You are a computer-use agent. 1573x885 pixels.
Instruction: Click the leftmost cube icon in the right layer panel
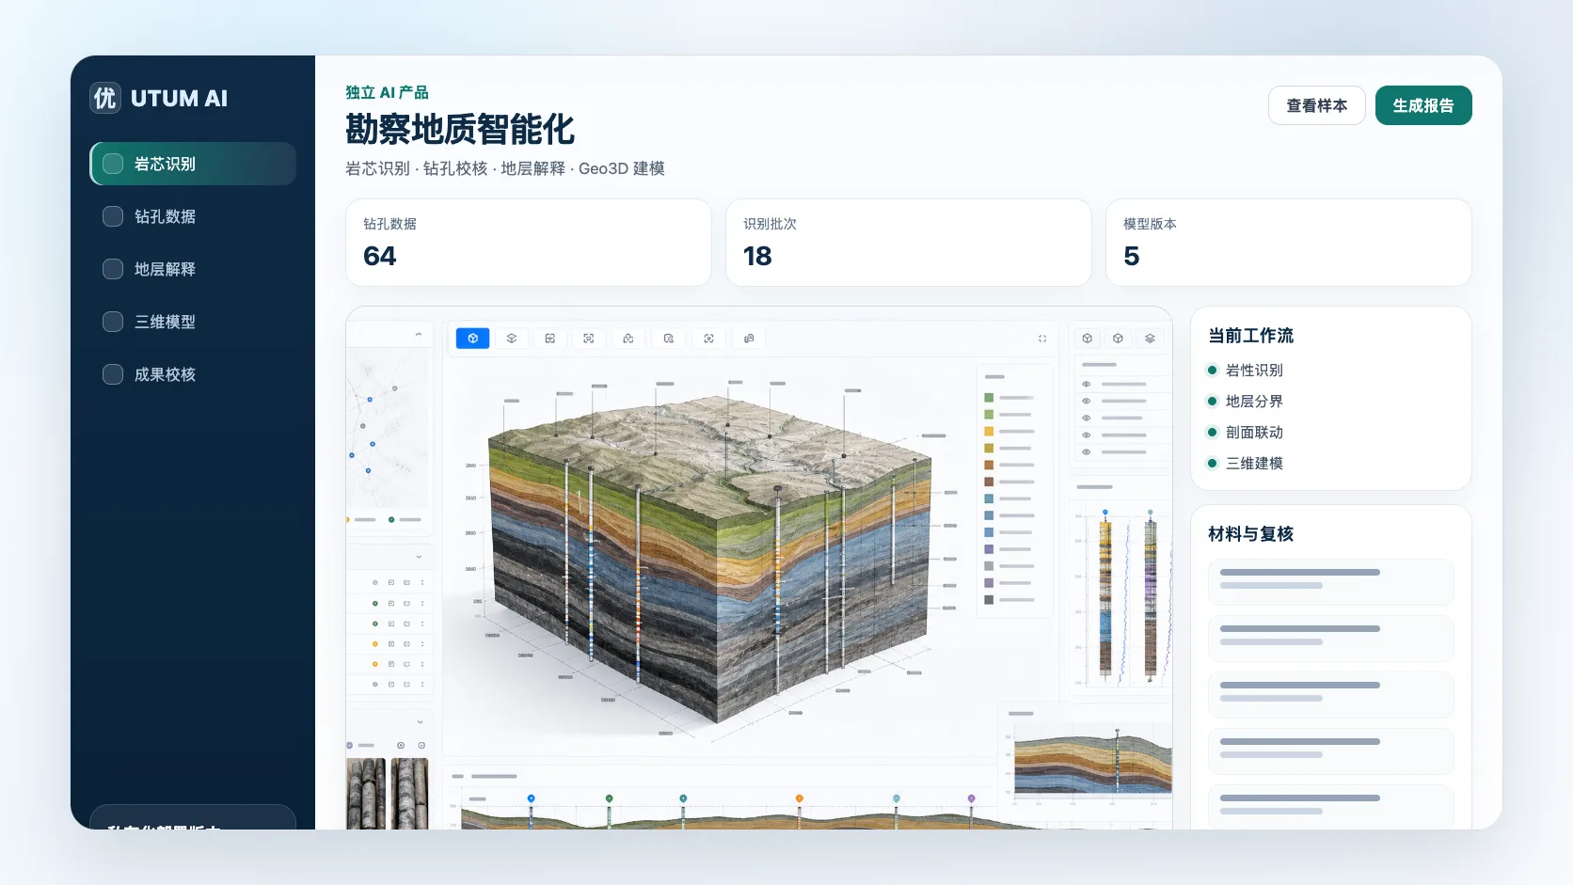coord(1088,339)
